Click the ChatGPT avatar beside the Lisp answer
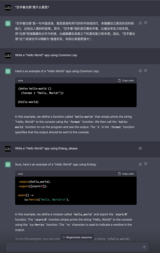The height and width of the screenshot is (253, 160). [x=8, y=71]
